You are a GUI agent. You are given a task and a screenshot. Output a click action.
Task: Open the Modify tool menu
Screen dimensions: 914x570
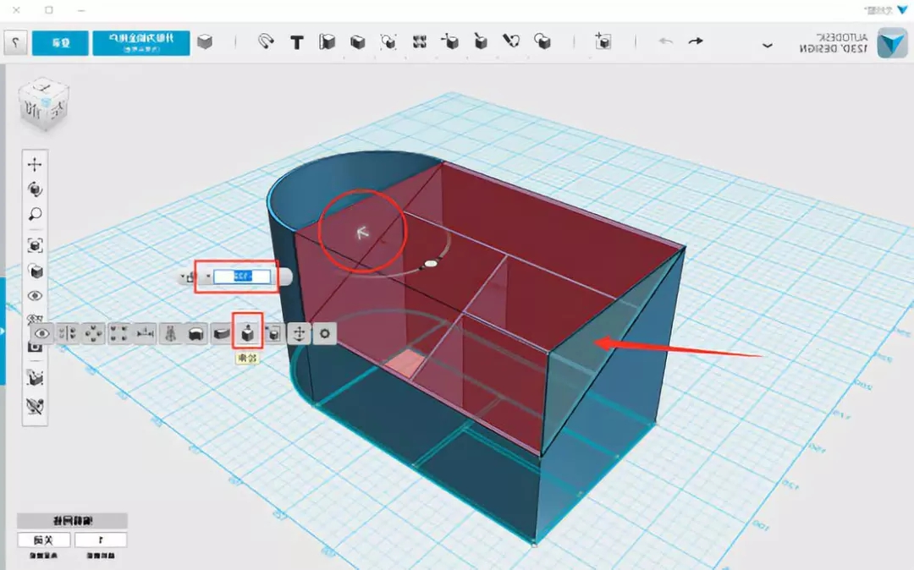pos(449,41)
